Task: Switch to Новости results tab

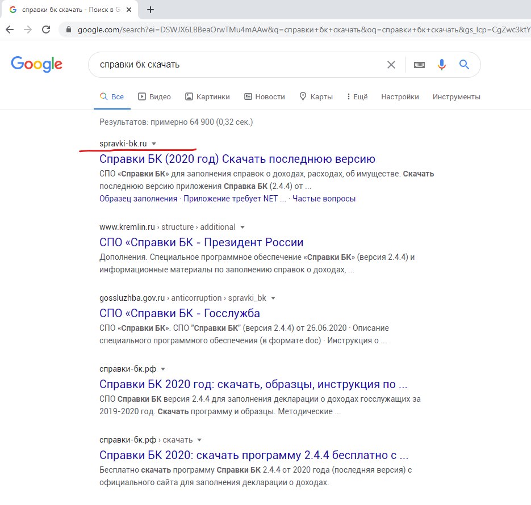Action: [x=265, y=96]
